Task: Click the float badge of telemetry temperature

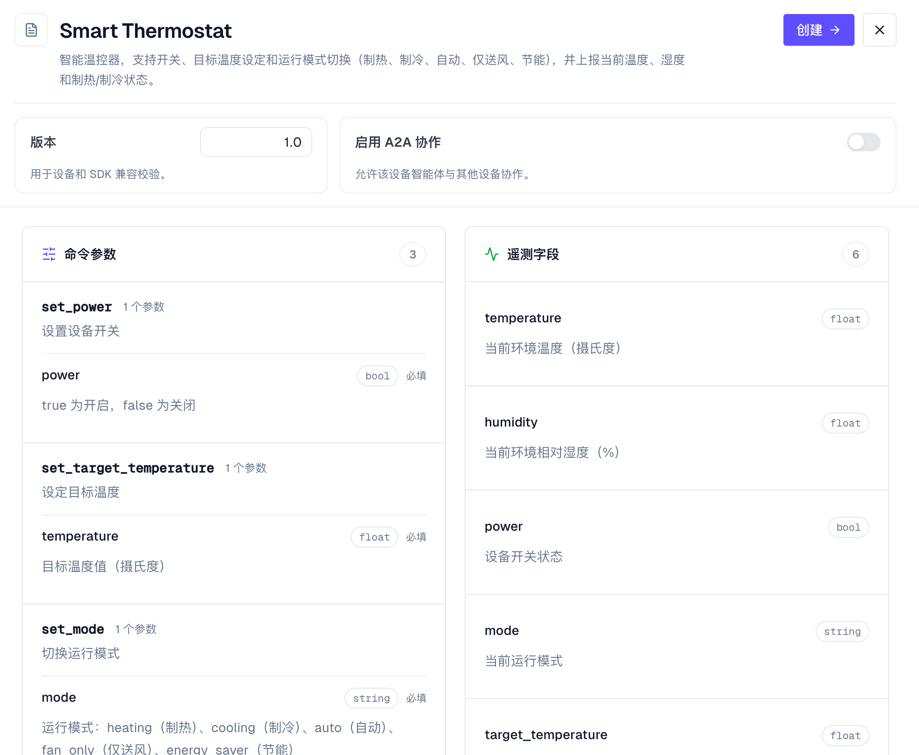Action: pyautogui.click(x=845, y=319)
